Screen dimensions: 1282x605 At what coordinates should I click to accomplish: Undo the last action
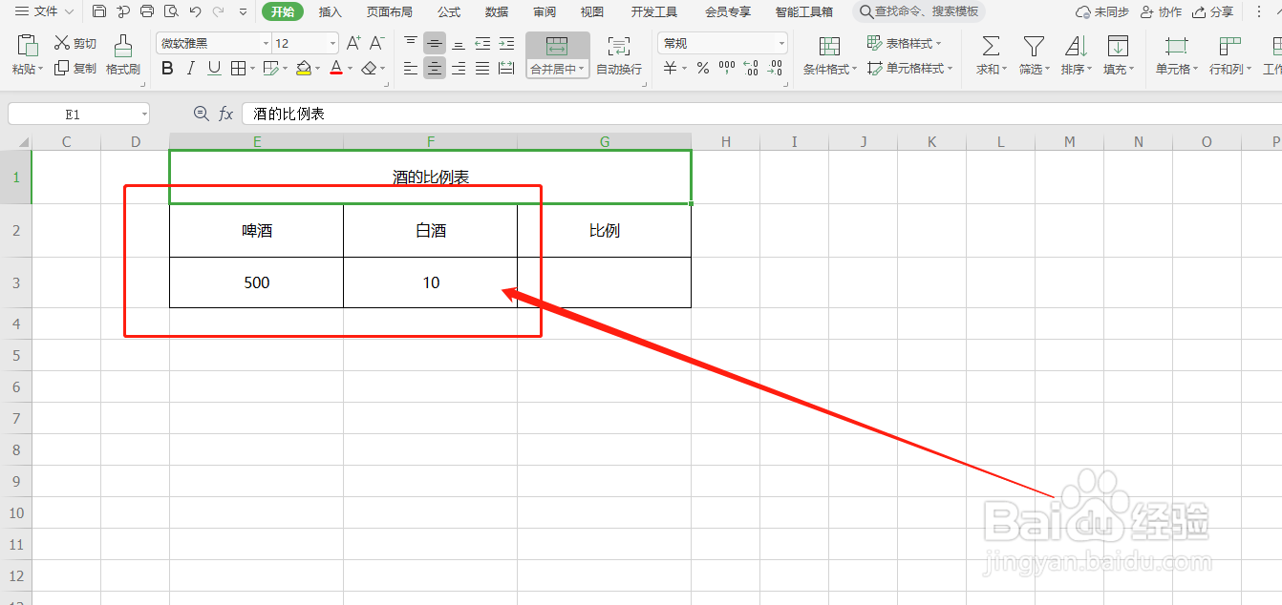[195, 11]
